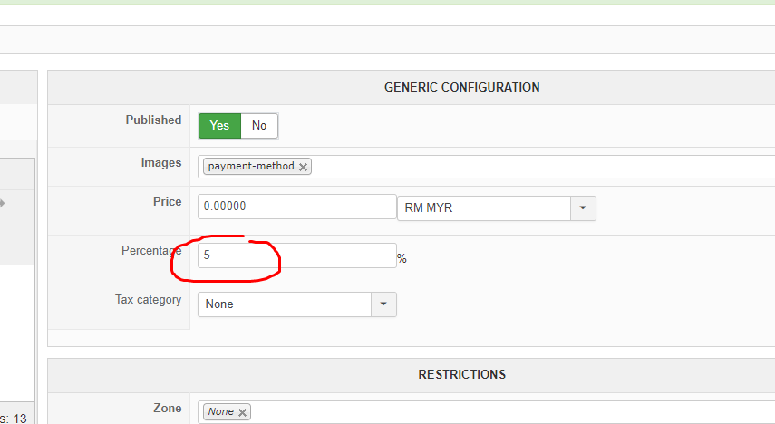Click the currency dropdown arrow button
The image size is (775, 424).
[583, 208]
